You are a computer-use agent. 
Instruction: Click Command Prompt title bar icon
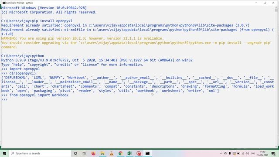(x=4, y=3)
